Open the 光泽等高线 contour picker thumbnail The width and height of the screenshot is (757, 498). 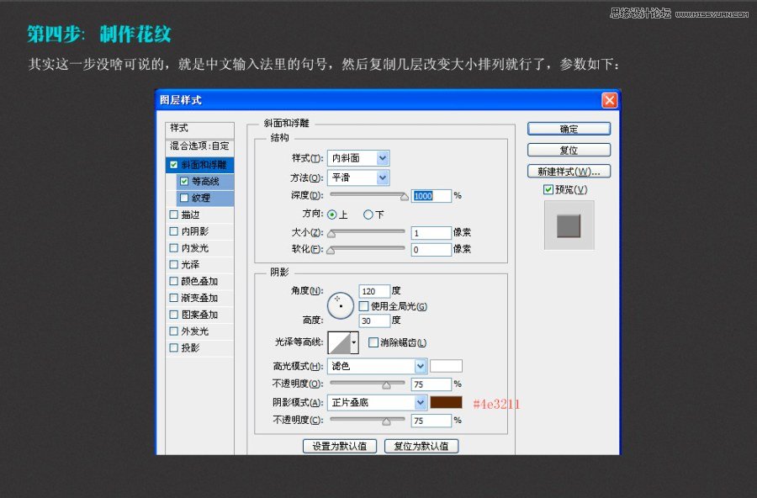[x=341, y=343]
